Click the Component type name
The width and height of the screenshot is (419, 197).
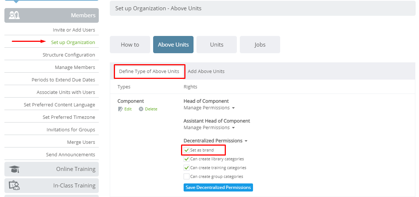pyautogui.click(x=131, y=101)
